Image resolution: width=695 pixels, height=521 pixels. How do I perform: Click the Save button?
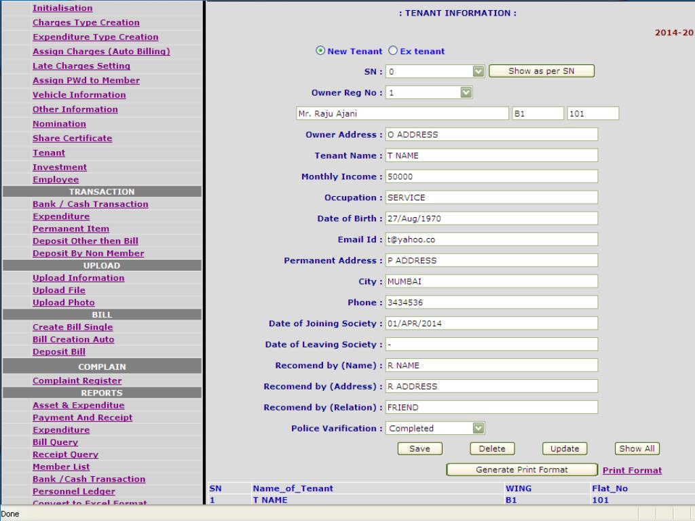[x=419, y=449]
